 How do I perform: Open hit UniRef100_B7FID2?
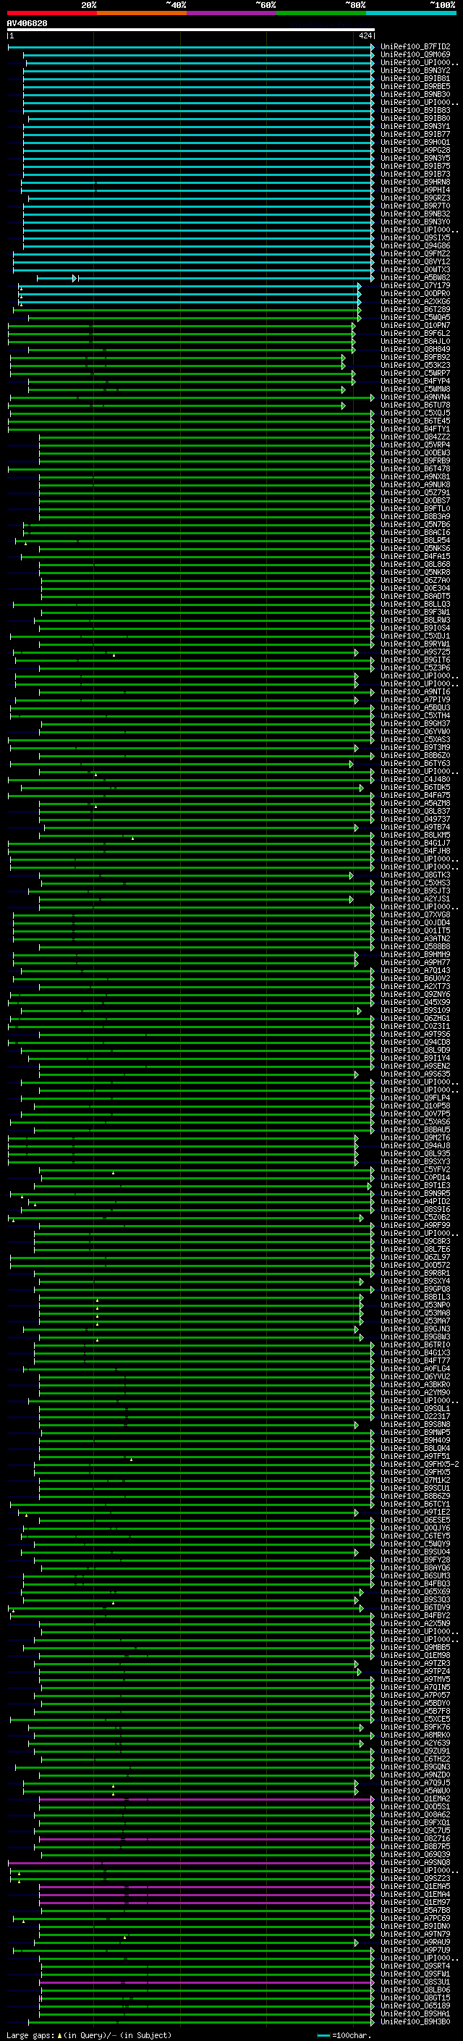click(x=415, y=47)
